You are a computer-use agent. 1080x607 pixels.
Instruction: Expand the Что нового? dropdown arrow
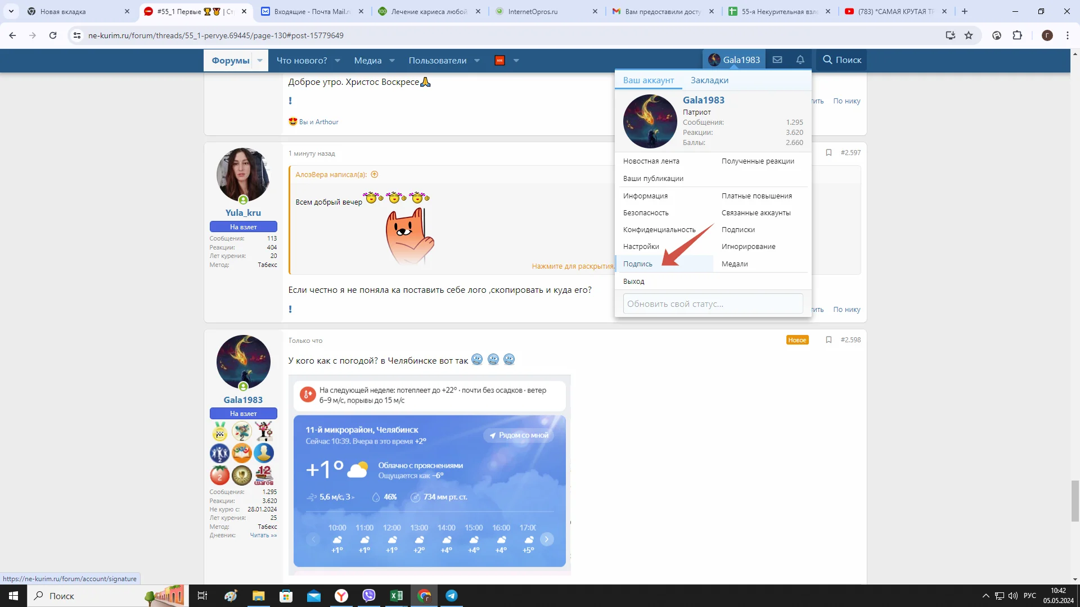click(x=337, y=60)
